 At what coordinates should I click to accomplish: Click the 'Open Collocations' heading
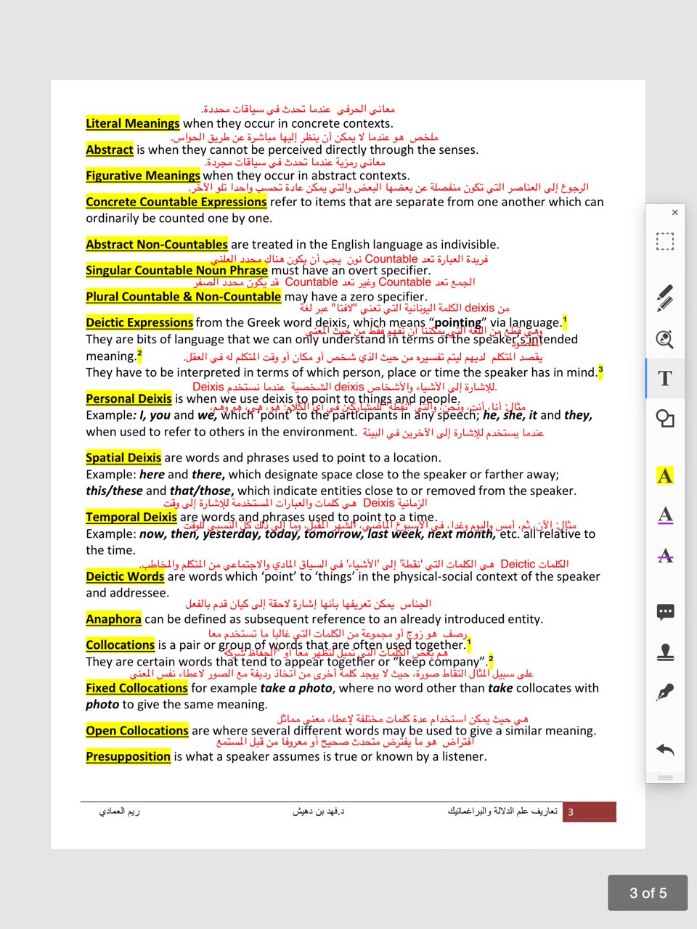(x=137, y=731)
